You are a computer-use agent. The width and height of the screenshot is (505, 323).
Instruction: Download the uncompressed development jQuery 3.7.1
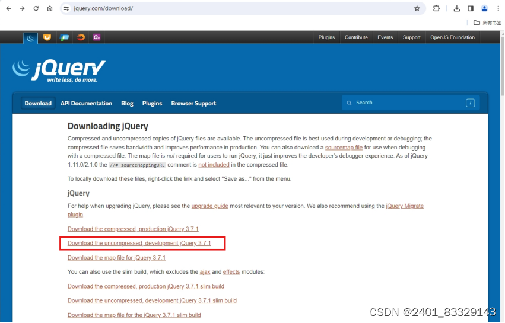(139, 243)
